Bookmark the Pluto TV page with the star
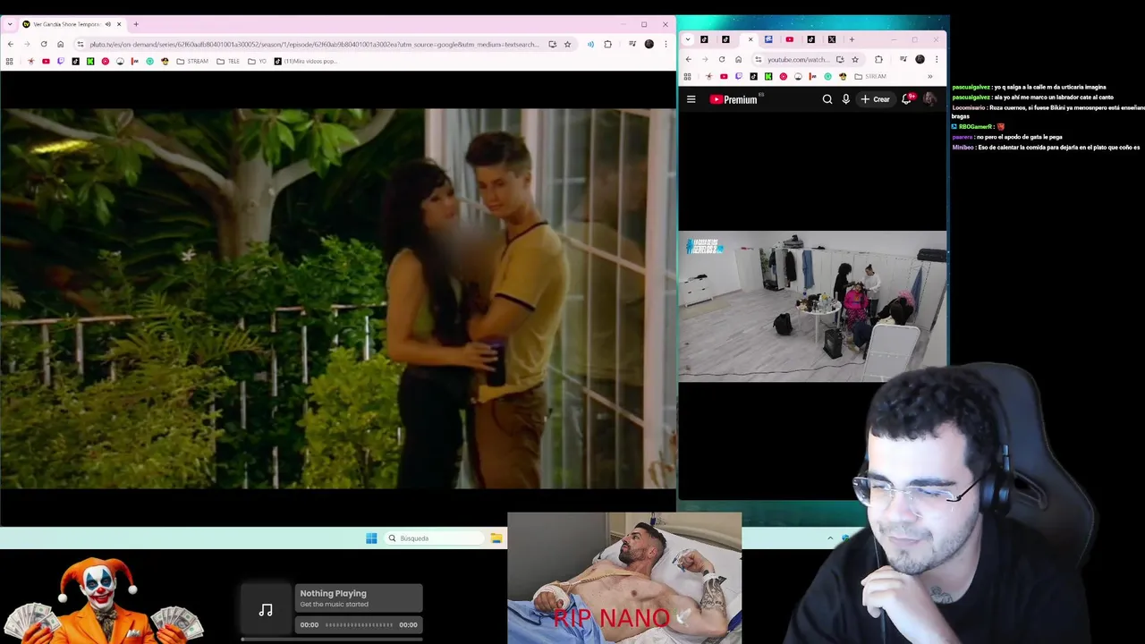1145x644 pixels. [567, 44]
